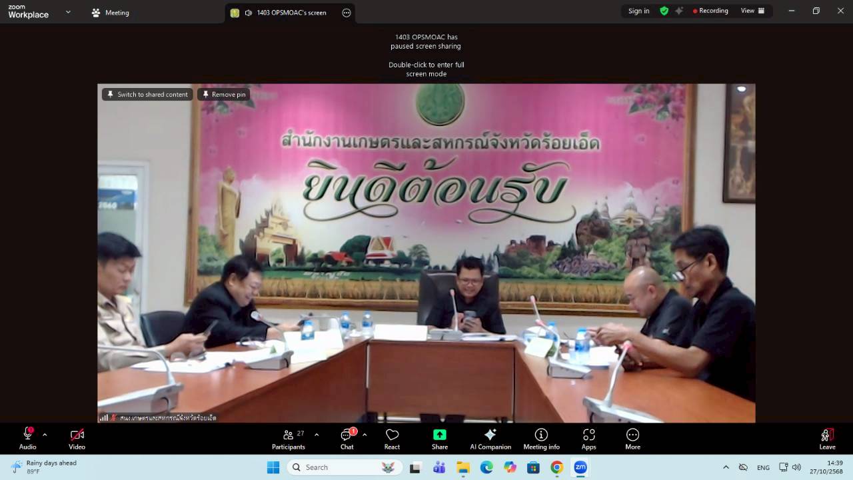
Task: Select the Meeting tab
Action: 111,13
